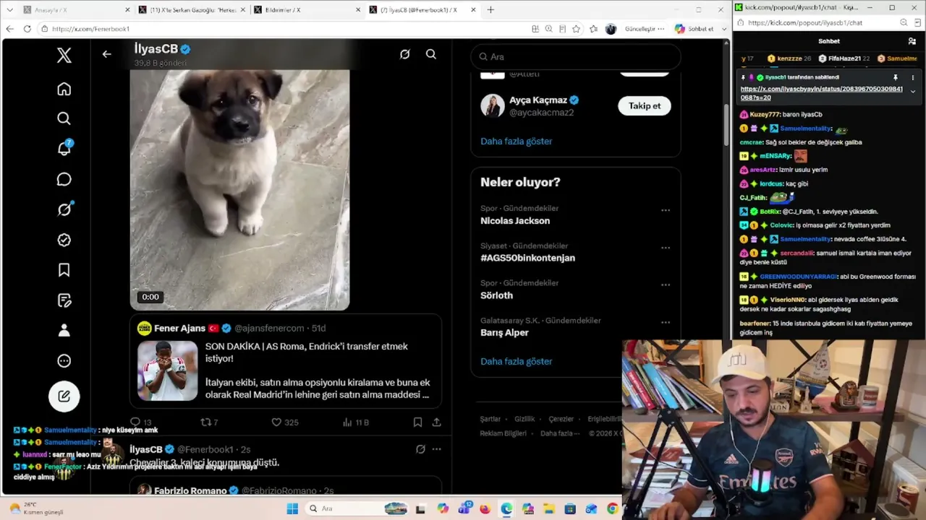Image resolution: width=926 pixels, height=520 pixels.
Task: Open Profile icon in X sidebar
Action: (x=64, y=331)
